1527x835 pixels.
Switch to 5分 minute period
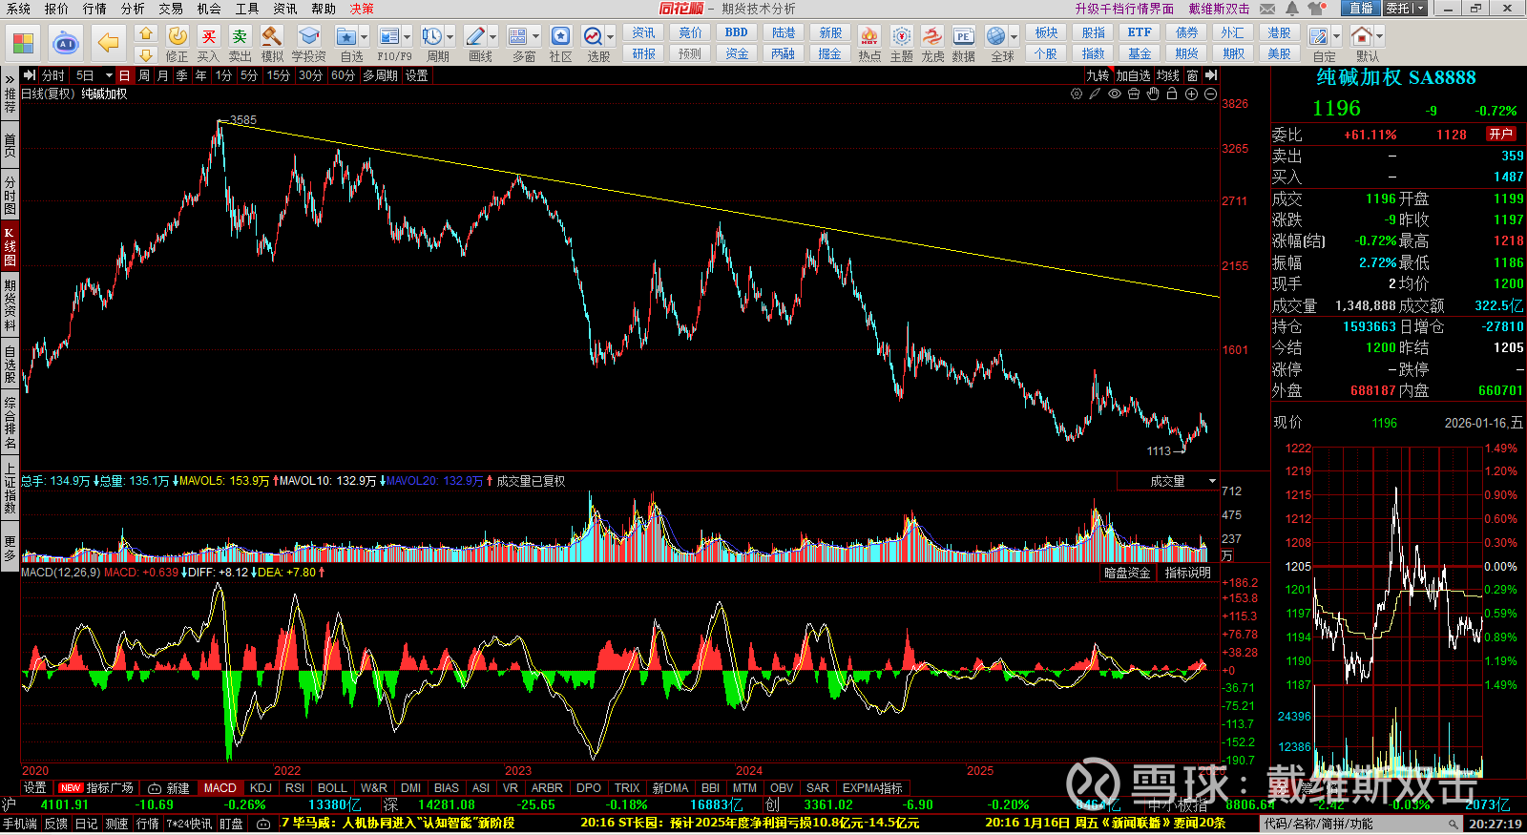coord(249,75)
